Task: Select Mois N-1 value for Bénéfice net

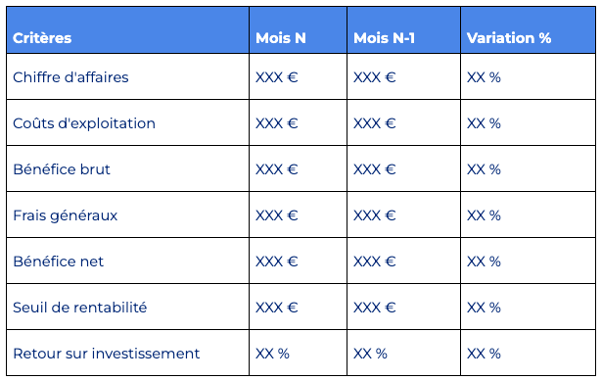Action: click(x=404, y=261)
